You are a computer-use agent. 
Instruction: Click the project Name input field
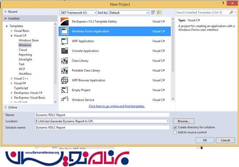102,115
